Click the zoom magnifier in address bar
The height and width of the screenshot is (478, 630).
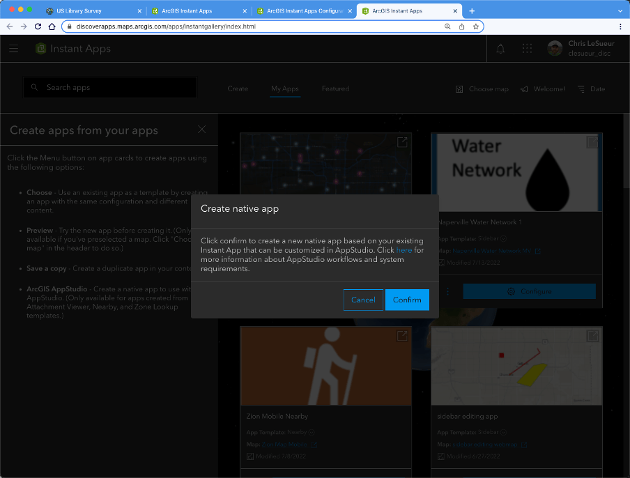click(x=447, y=26)
